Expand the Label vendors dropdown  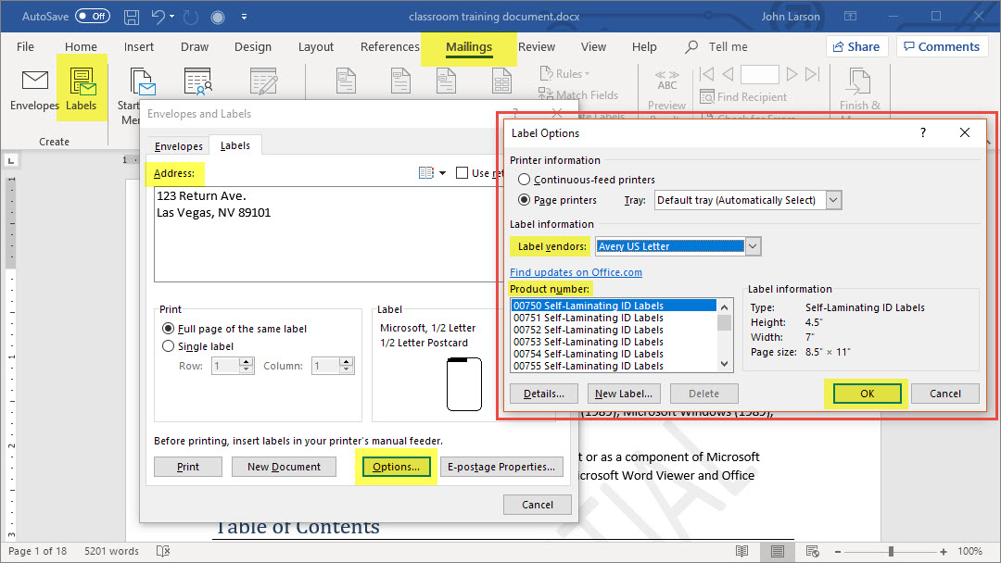point(753,246)
